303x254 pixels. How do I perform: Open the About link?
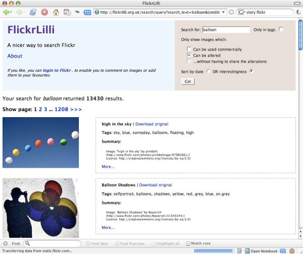click(x=15, y=56)
